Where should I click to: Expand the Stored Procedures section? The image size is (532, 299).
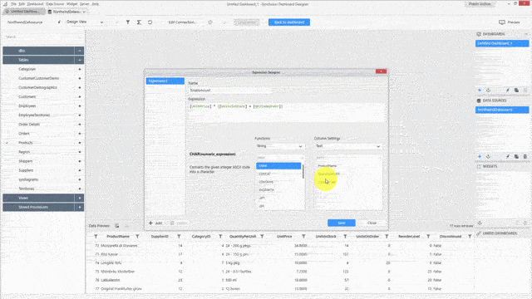click(x=79, y=207)
